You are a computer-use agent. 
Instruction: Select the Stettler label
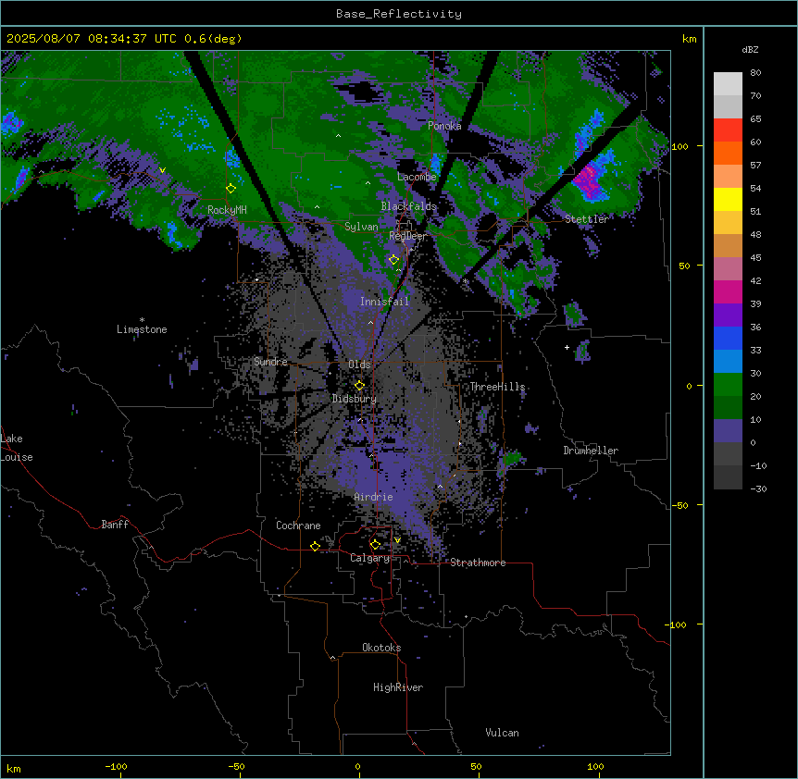pos(587,219)
